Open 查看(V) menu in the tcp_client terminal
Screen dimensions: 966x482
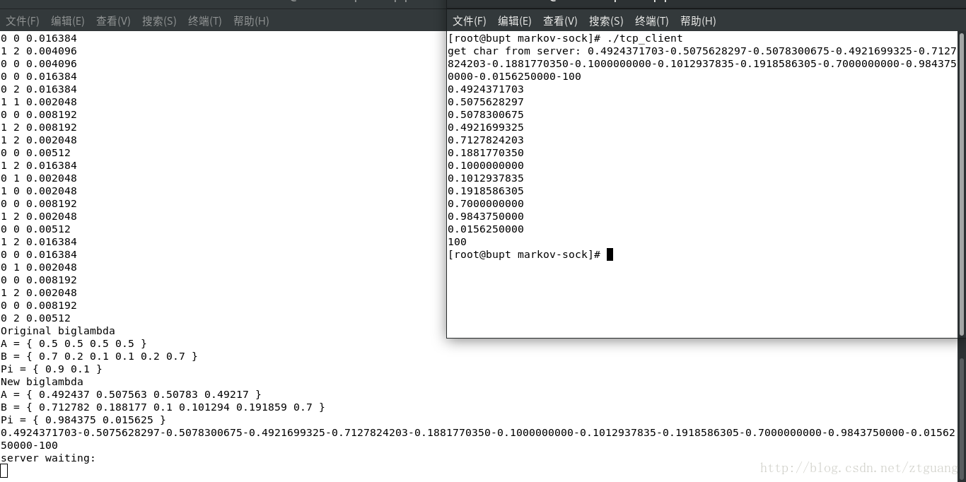click(x=560, y=21)
